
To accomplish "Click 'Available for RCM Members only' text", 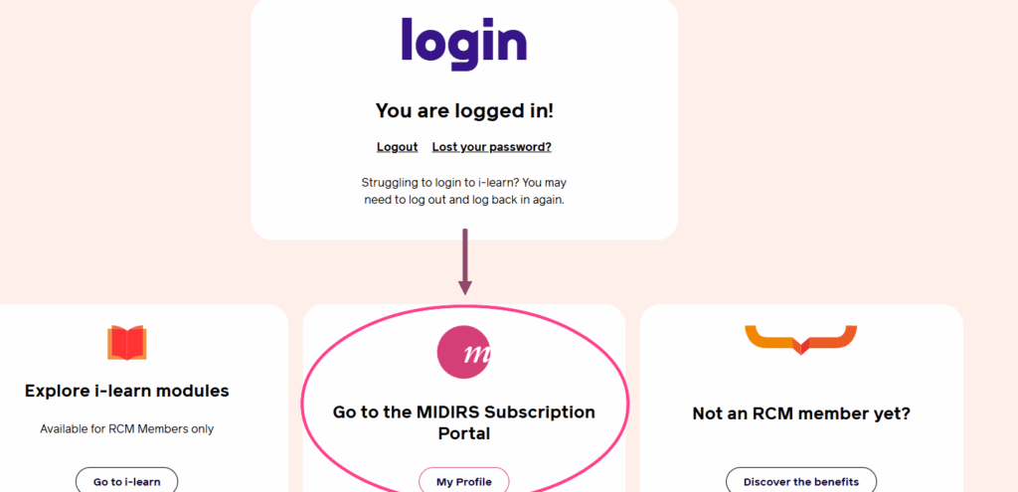I will [127, 429].
